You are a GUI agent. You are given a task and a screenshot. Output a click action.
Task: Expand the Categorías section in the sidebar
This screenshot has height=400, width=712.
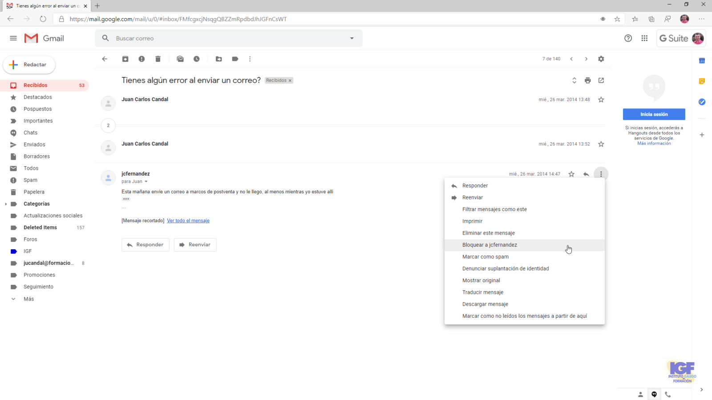pos(6,204)
